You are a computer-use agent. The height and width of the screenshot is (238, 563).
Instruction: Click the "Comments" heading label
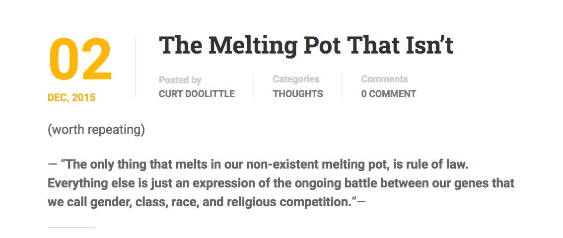[x=384, y=79]
